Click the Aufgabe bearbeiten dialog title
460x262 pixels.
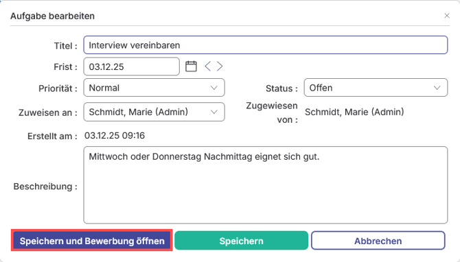click(52, 16)
